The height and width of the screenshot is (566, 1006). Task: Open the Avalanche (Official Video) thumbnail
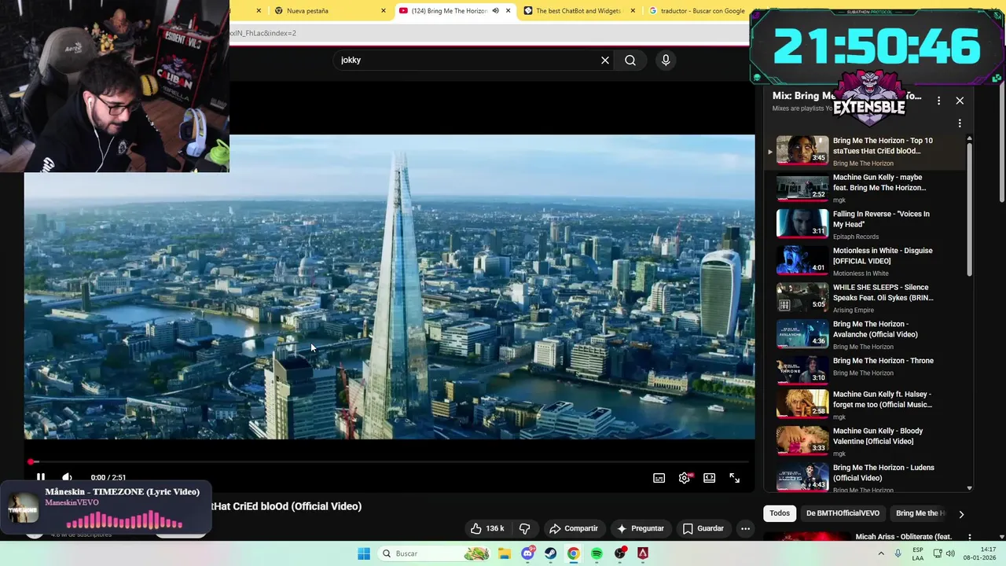pyautogui.click(x=802, y=334)
